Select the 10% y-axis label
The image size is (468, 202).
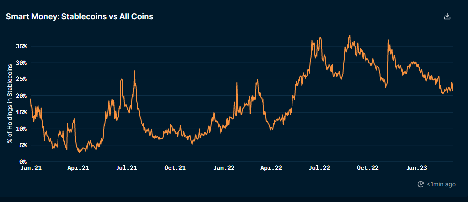pyautogui.click(x=20, y=129)
